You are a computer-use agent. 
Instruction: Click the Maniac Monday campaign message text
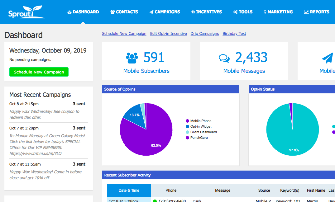[x=47, y=145]
